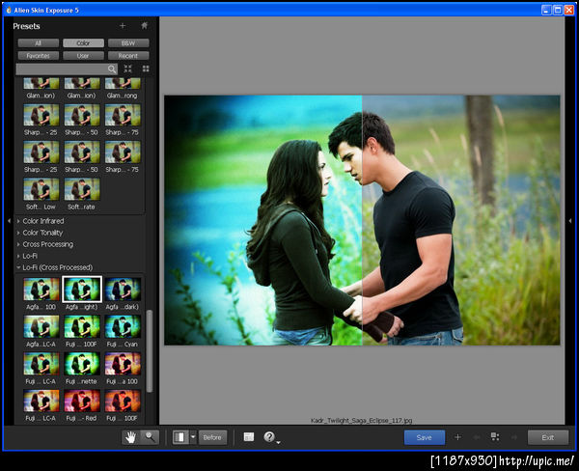Click the batch layout icon near Exit
This screenshot has width=579, height=471.
(x=495, y=437)
